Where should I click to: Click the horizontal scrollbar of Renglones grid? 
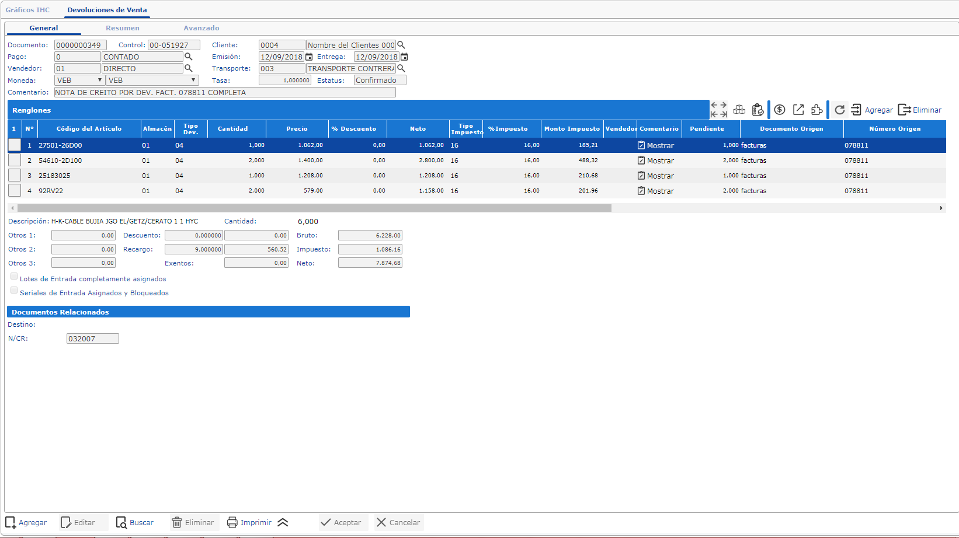click(x=314, y=208)
